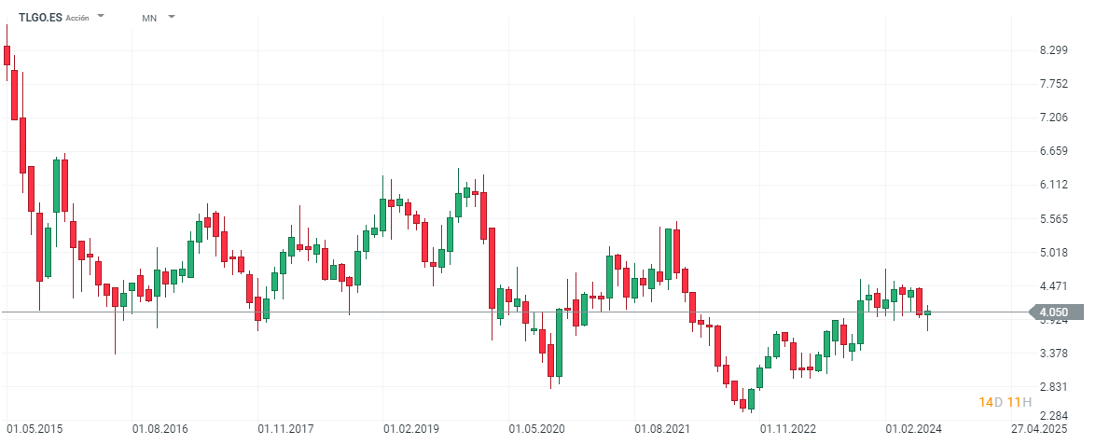
Task: Click the 3.378 price axis label
Action: click(x=1052, y=354)
